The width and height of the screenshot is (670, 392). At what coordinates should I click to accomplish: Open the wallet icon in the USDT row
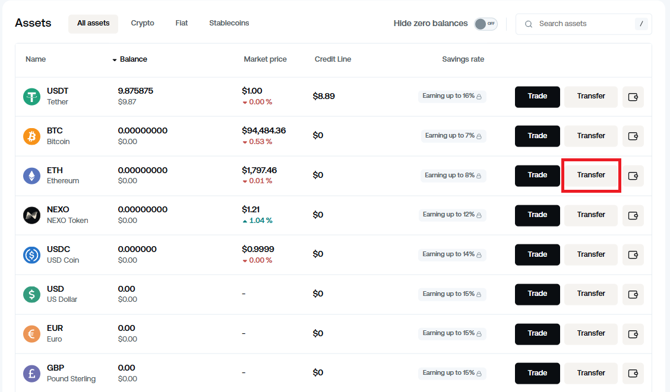tap(633, 97)
